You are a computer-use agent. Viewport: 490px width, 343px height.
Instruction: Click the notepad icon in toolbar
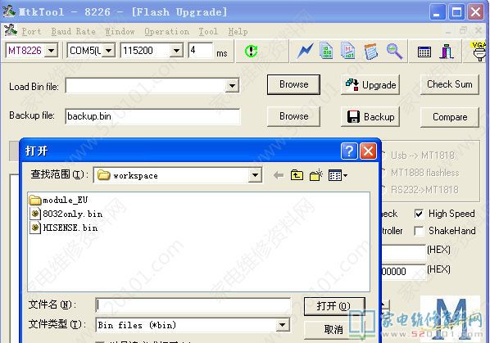[371, 52]
